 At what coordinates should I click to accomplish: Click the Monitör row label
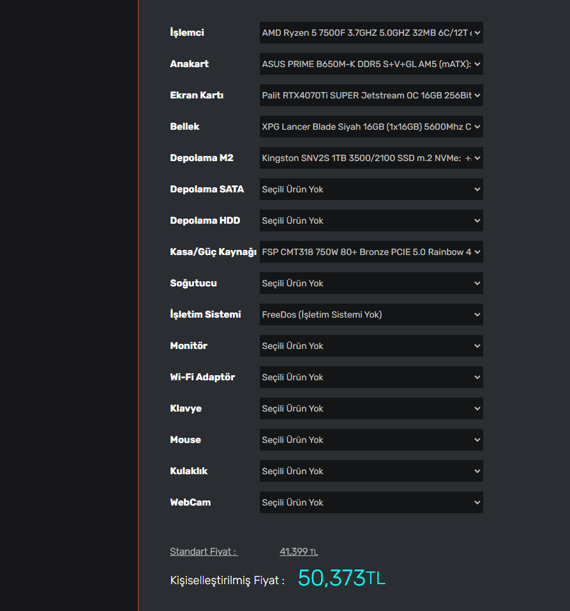pos(189,346)
